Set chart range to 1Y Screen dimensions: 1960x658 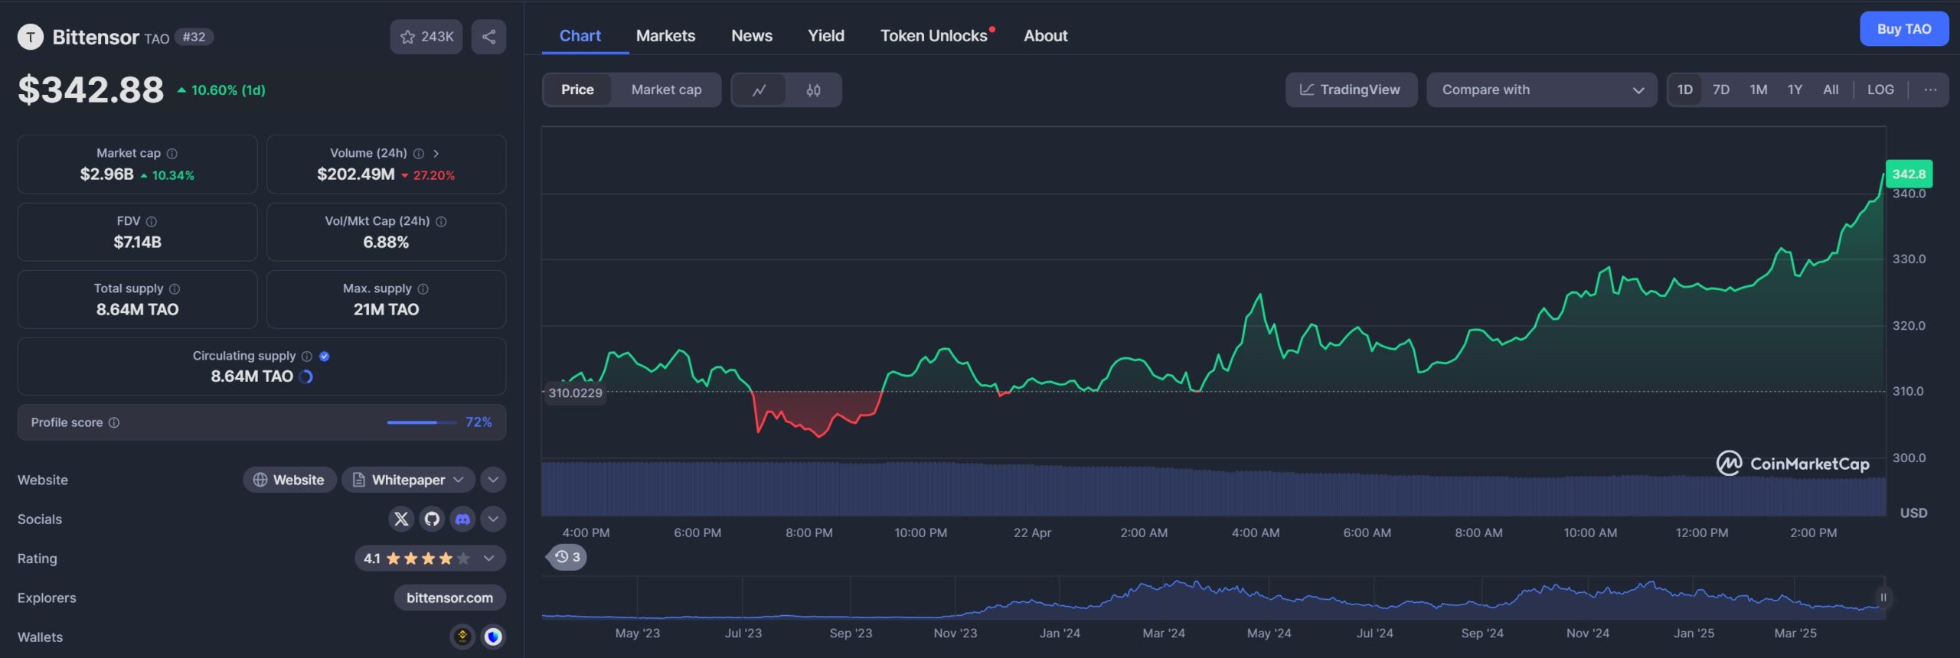1795,90
